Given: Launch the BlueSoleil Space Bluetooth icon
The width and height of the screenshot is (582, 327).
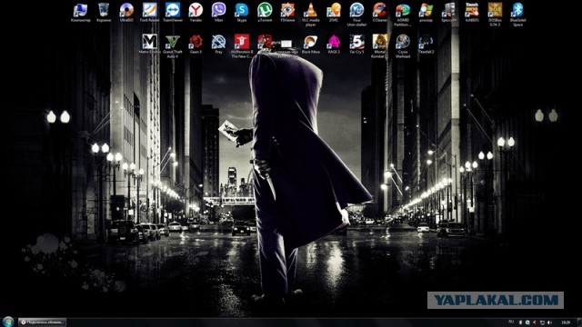Looking at the screenshot, I should [x=517, y=15].
